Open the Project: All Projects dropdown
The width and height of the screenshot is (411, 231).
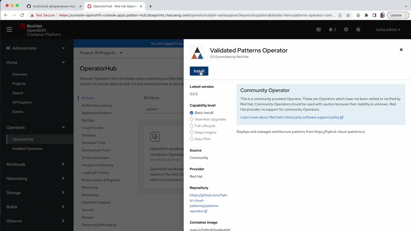point(101,53)
